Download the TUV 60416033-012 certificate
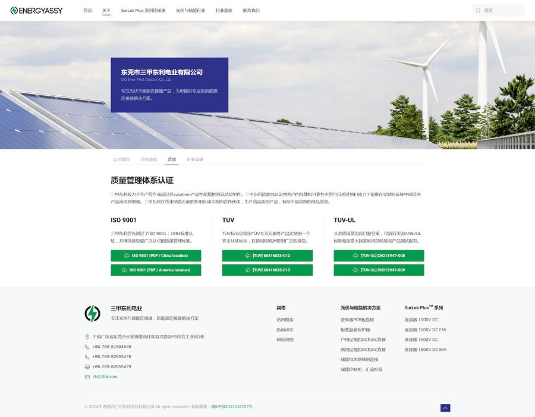Viewport: 535px width, 417px height. coord(267,256)
